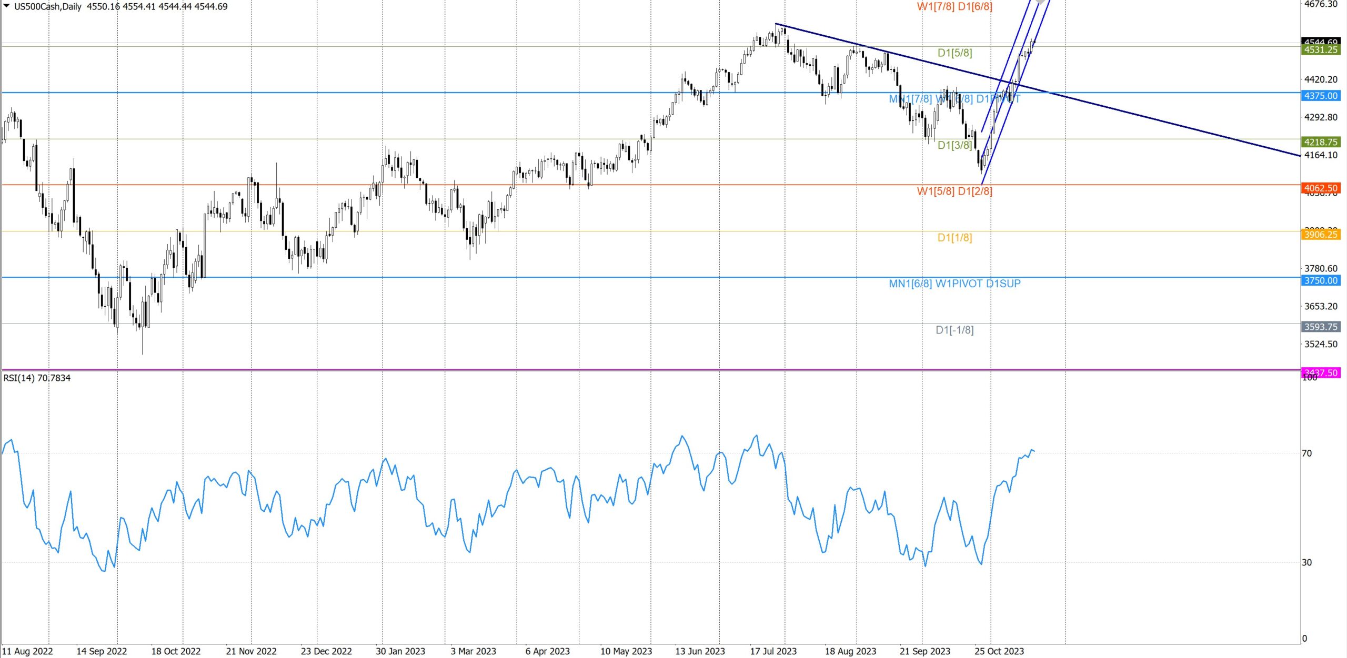Click the MN1[6/8] W1PIVOT D1SUP label

tap(954, 284)
